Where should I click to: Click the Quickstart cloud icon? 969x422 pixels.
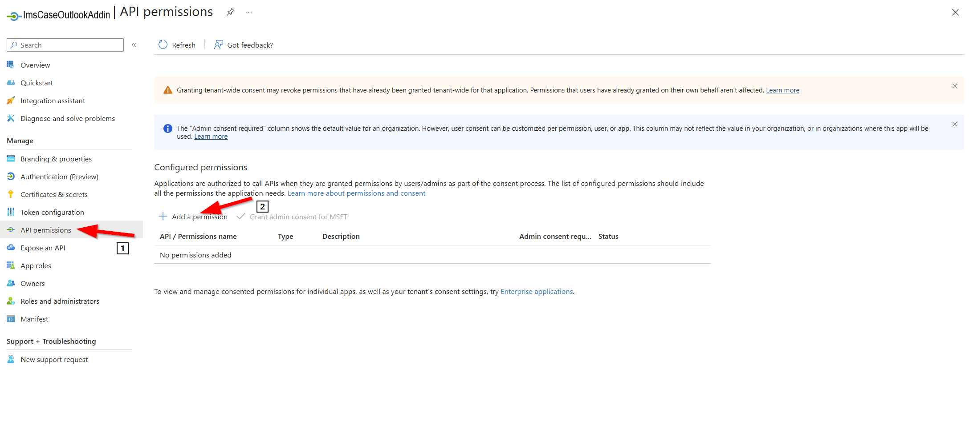pyautogui.click(x=11, y=83)
